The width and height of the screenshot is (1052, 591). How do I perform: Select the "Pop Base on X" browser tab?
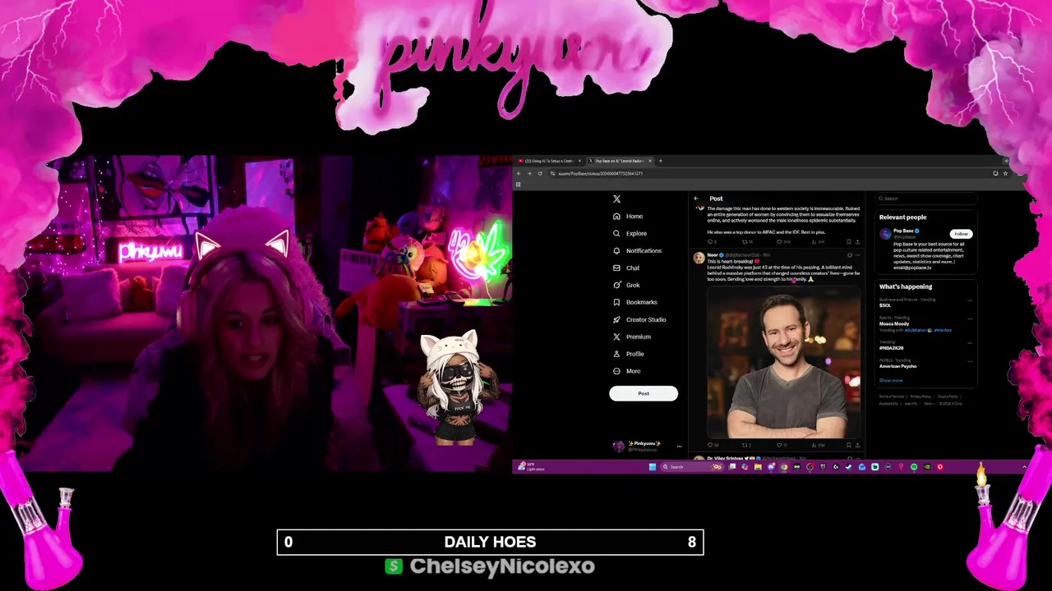click(x=619, y=161)
